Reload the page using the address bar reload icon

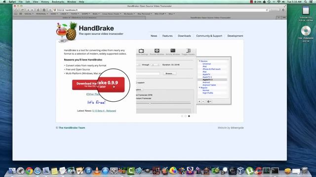coord(267,10)
